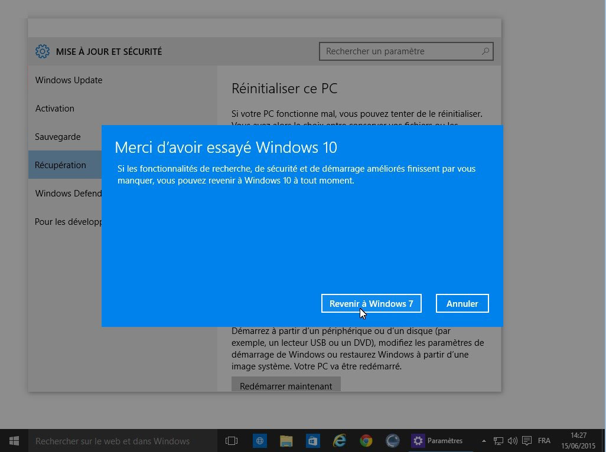Screen dimensions: 606x452
Task: Open the Windows Start menu
Action: point(14,440)
